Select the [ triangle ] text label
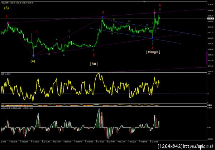The height and width of the screenshot is (150, 215). (x=153, y=52)
